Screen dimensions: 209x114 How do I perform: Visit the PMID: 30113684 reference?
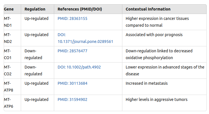(72, 83)
